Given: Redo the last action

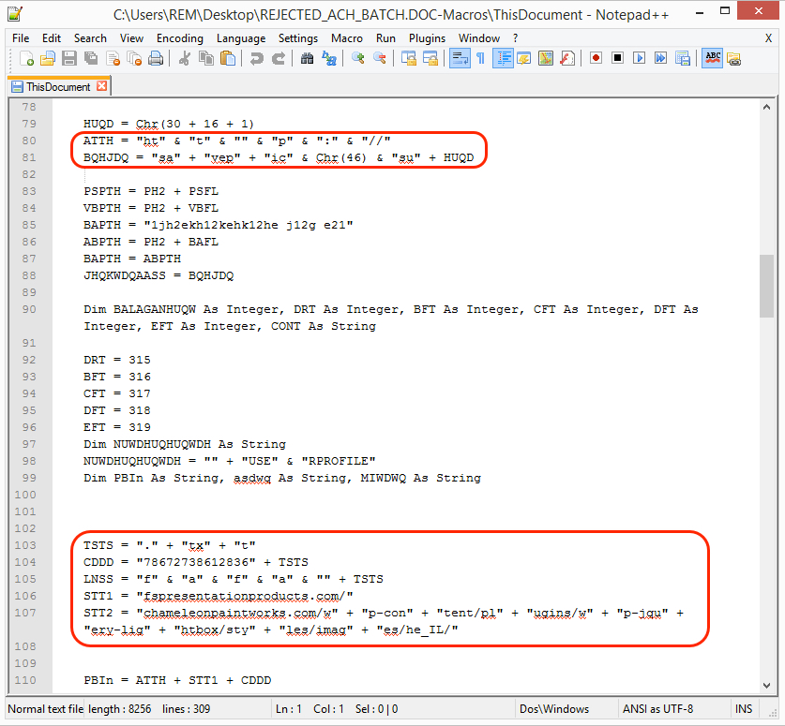Looking at the screenshot, I should click(279, 58).
